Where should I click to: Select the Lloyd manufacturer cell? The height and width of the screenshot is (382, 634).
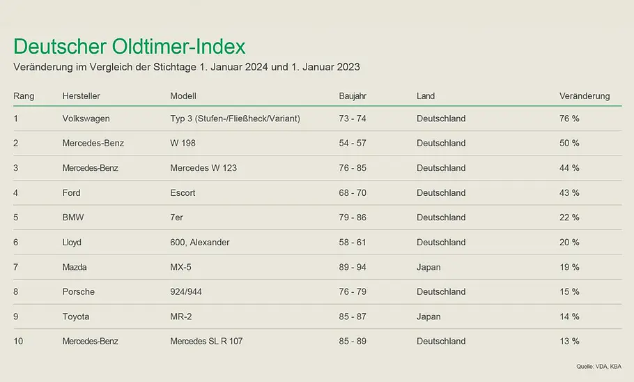tap(72, 243)
